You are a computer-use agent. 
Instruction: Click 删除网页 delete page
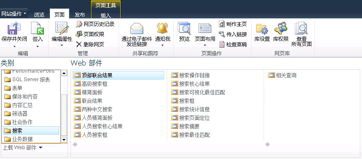tap(90, 44)
